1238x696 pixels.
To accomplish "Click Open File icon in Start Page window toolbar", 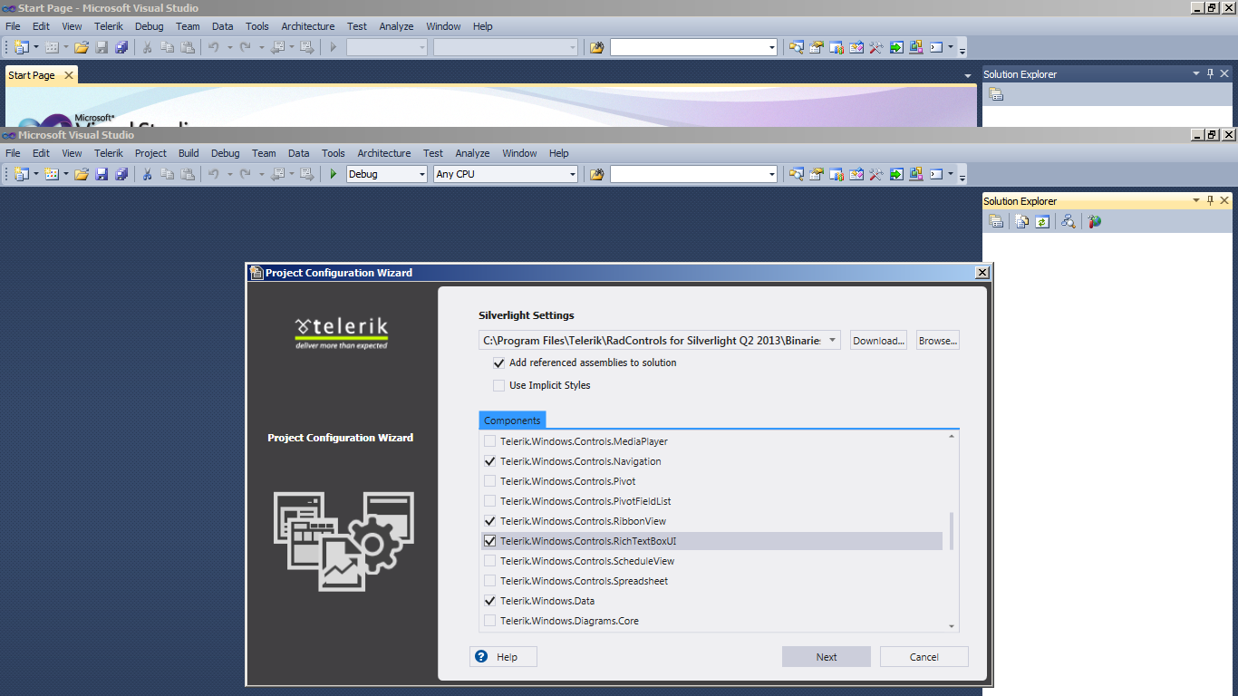I will pos(82,47).
